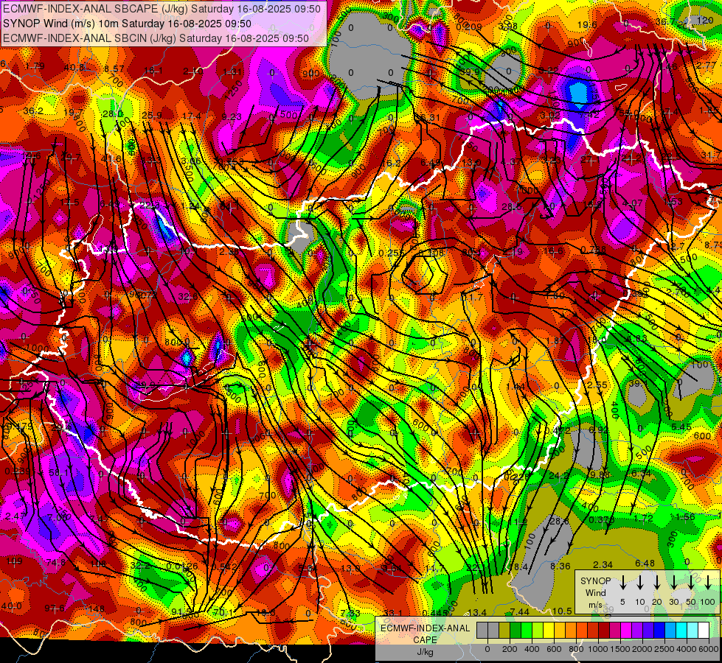The height and width of the screenshot is (663, 722).
Task: Click the map value 120
Action: click(705, 20)
